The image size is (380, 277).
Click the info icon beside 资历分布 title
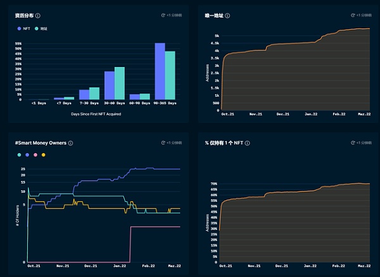pyautogui.click(x=39, y=15)
